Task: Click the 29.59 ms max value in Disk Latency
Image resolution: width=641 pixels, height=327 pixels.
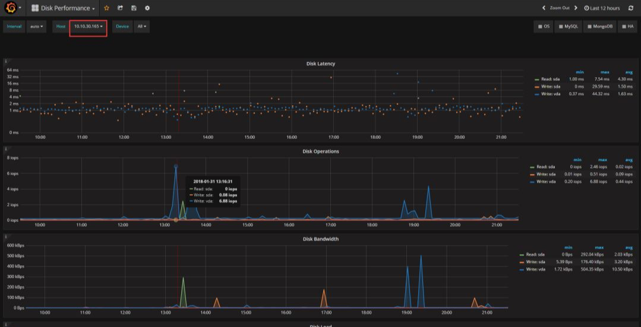Action: pos(602,87)
